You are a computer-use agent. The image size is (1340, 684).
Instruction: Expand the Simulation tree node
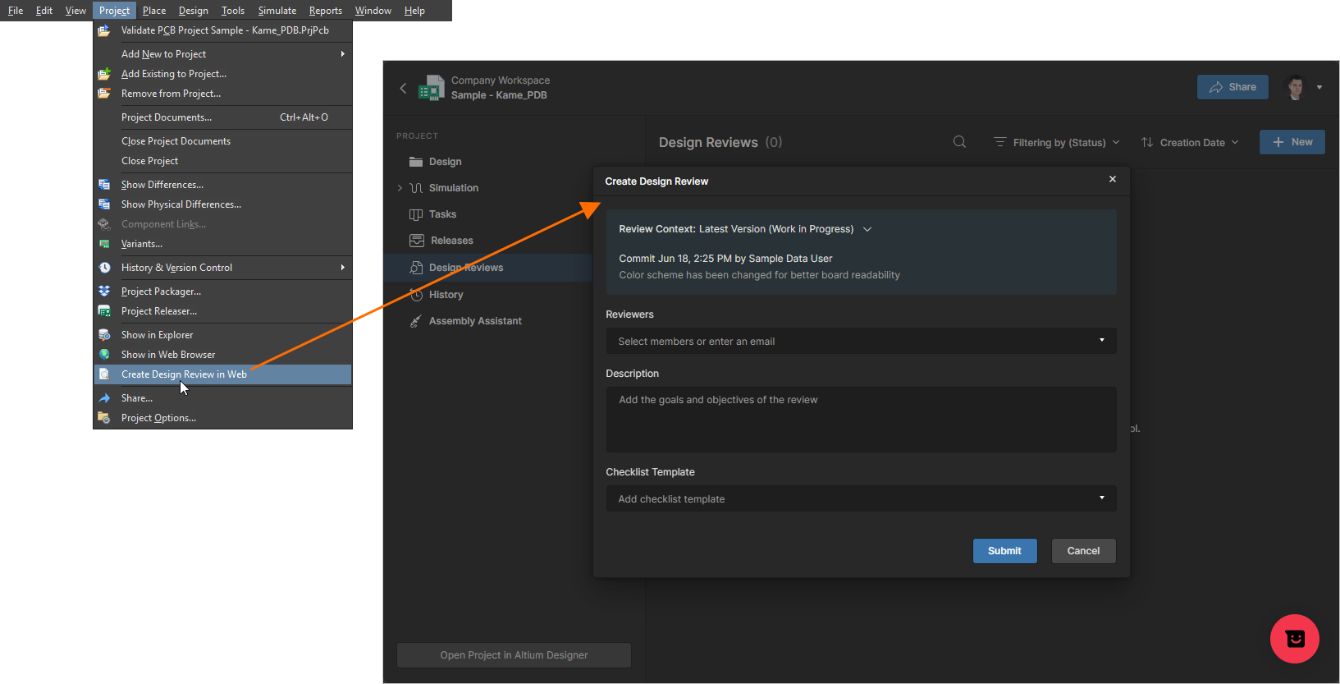click(x=400, y=188)
